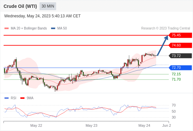Click the 9MA legend label
The width and height of the screenshot is (193, 131).
click(30, 98)
